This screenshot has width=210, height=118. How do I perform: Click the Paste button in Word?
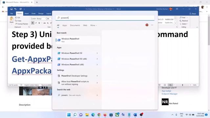(x=11, y=20)
